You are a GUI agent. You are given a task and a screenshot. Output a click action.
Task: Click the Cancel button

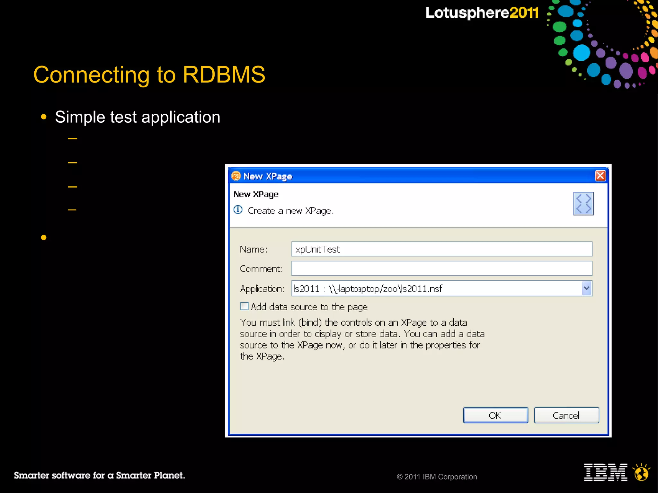pyautogui.click(x=566, y=415)
